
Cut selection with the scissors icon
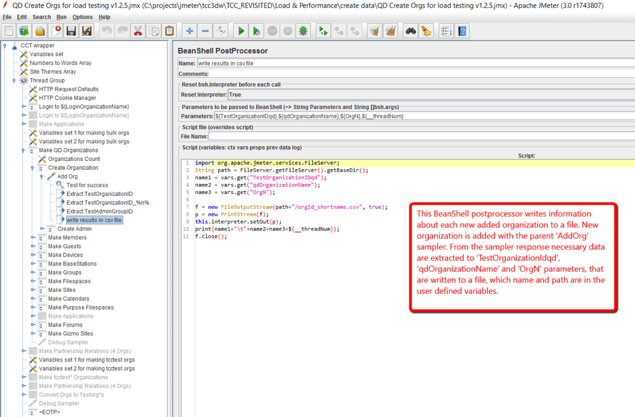138,31
